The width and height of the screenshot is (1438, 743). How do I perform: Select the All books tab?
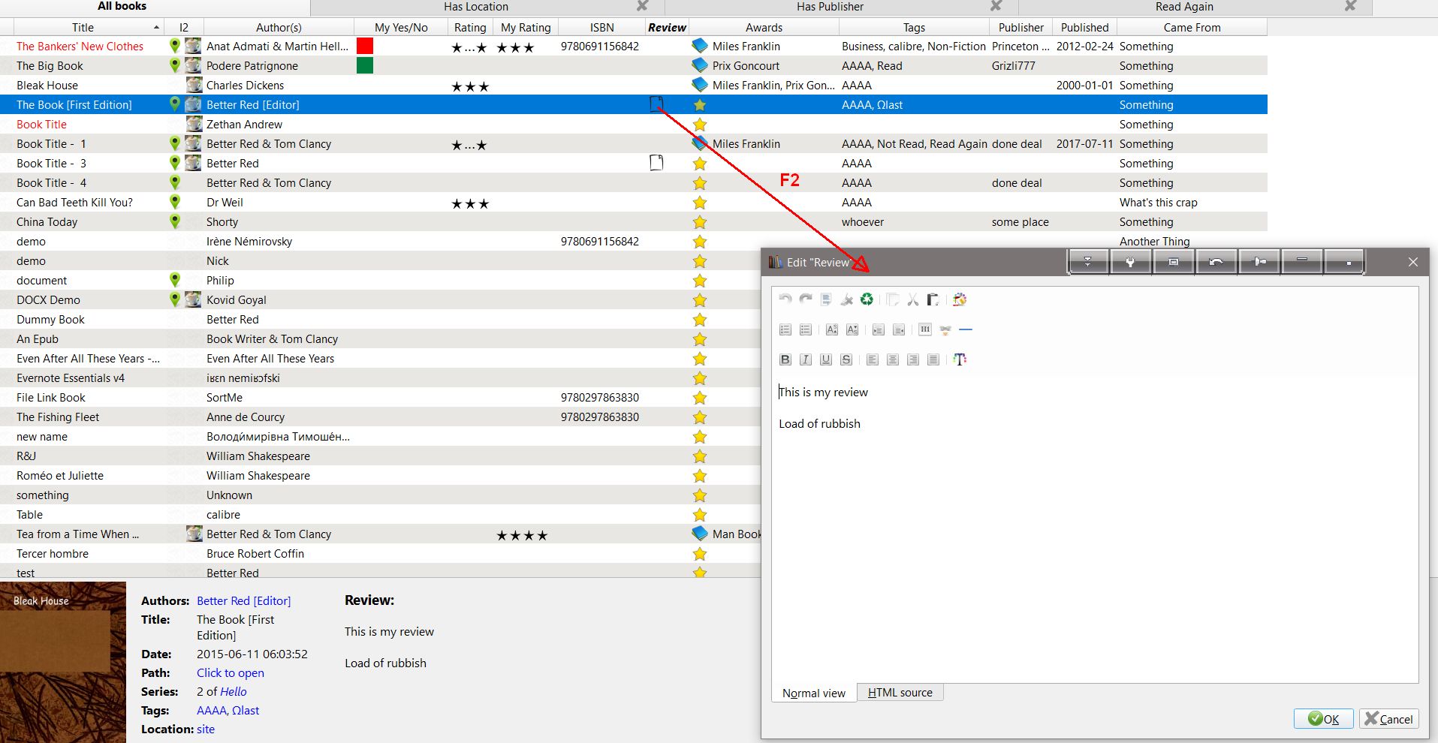click(x=122, y=7)
